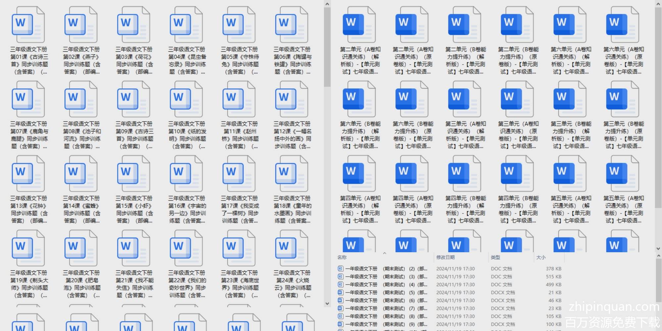Screen dimensions: 662x331
Task: Click up arrow of details list scrollbar
Action: pos(658,256)
